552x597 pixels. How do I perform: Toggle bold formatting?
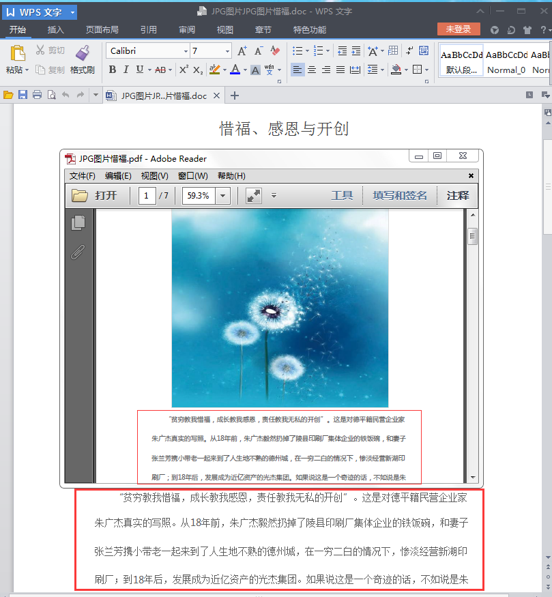point(113,70)
